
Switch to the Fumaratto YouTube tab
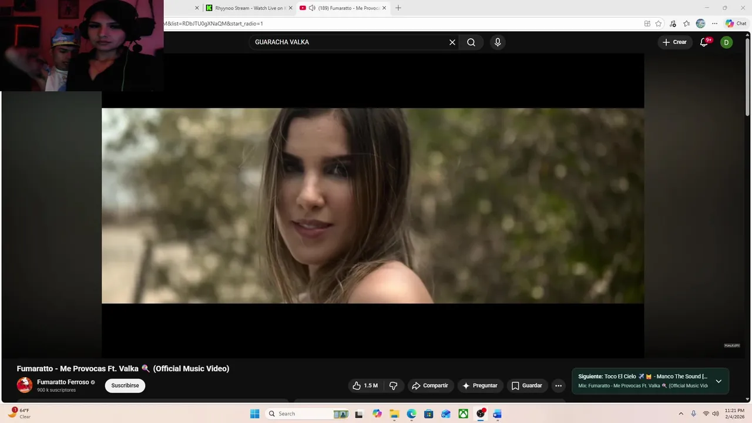344,8
